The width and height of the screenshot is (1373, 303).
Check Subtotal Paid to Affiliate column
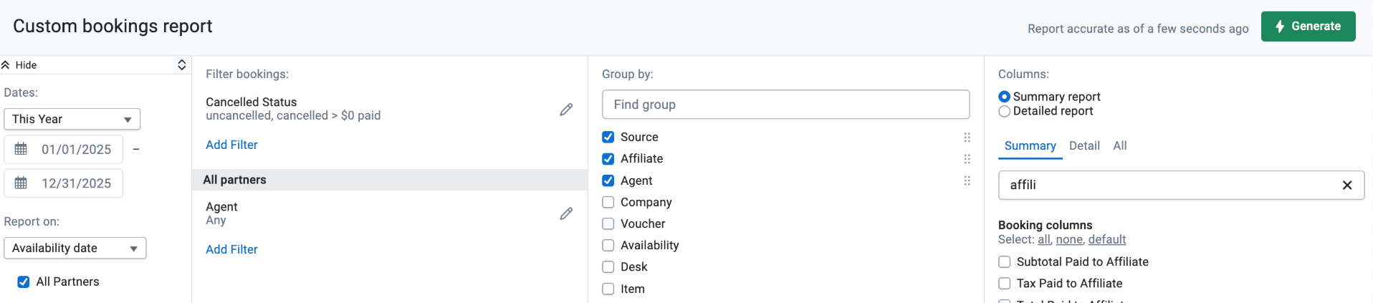pyautogui.click(x=1005, y=262)
